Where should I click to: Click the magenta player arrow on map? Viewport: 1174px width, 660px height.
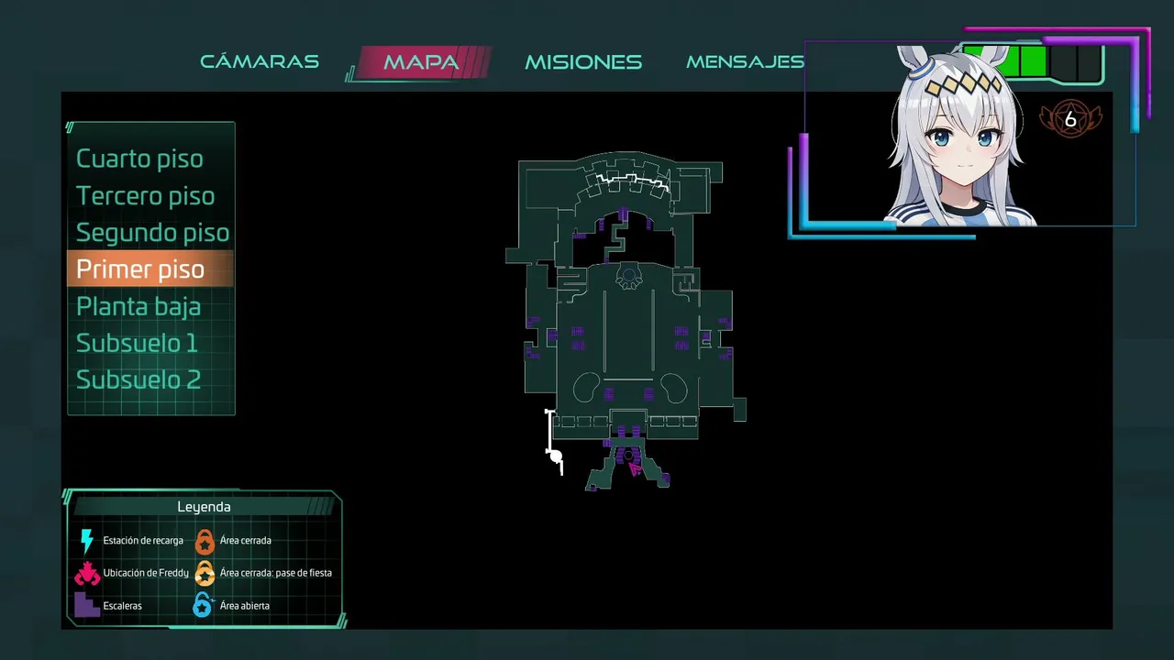pyautogui.click(x=635, y=468)
